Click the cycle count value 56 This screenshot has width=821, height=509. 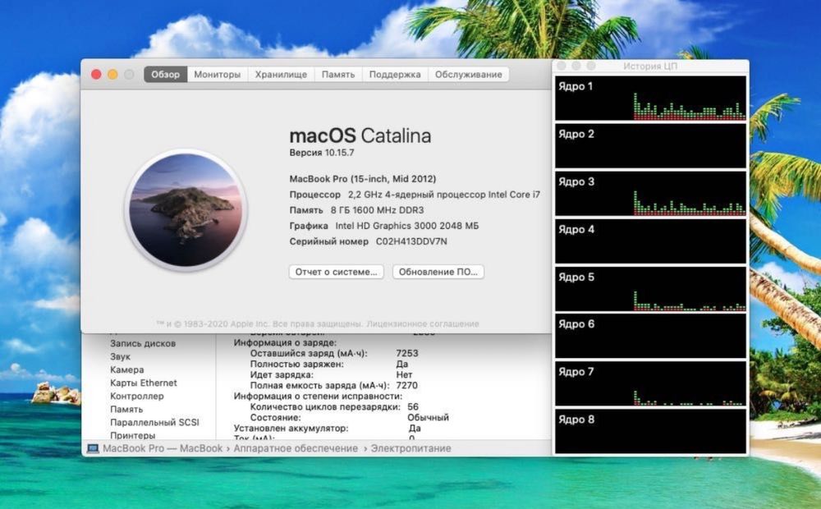pyautogui.click(x=413, y=407)
